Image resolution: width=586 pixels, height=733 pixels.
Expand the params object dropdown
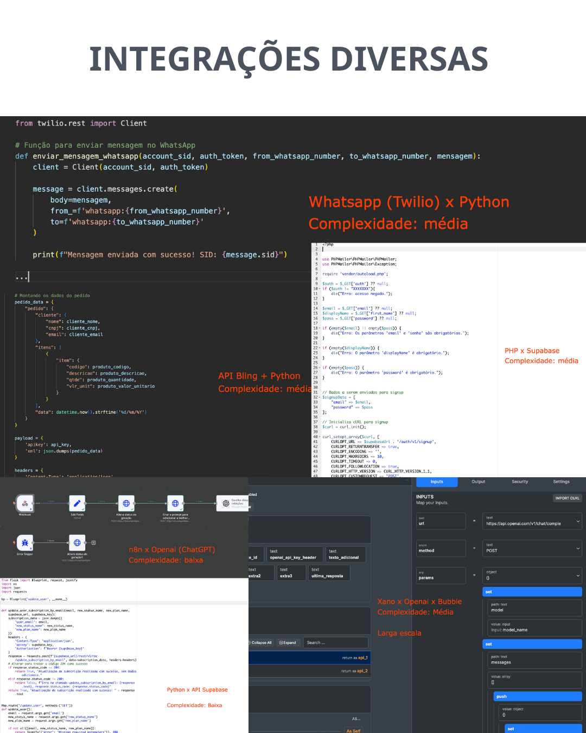(577, 576)
